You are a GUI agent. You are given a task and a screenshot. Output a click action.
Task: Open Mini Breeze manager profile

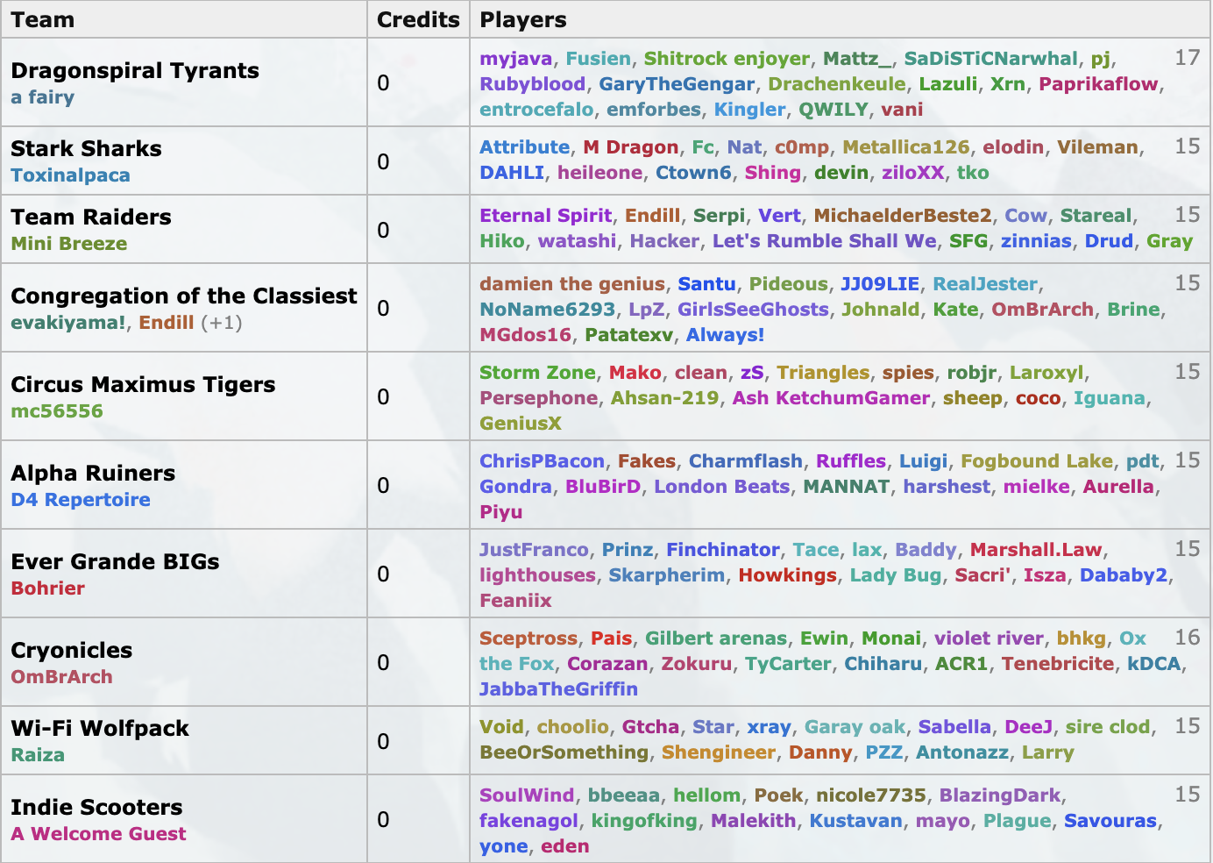[x=68, y=244]
